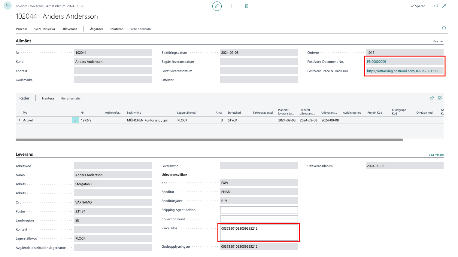The height and width of the screenshot is (257, 458).
Task: Click the trash delete icon
Action: pyautogui.click(x=247, y=6)
